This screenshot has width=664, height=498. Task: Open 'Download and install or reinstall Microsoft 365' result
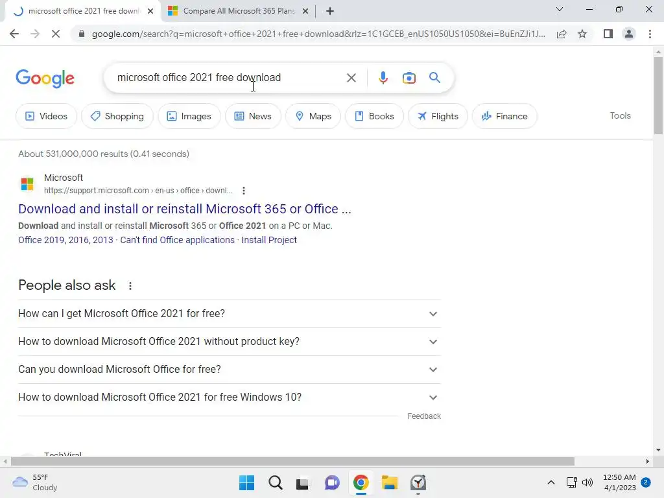185,209
